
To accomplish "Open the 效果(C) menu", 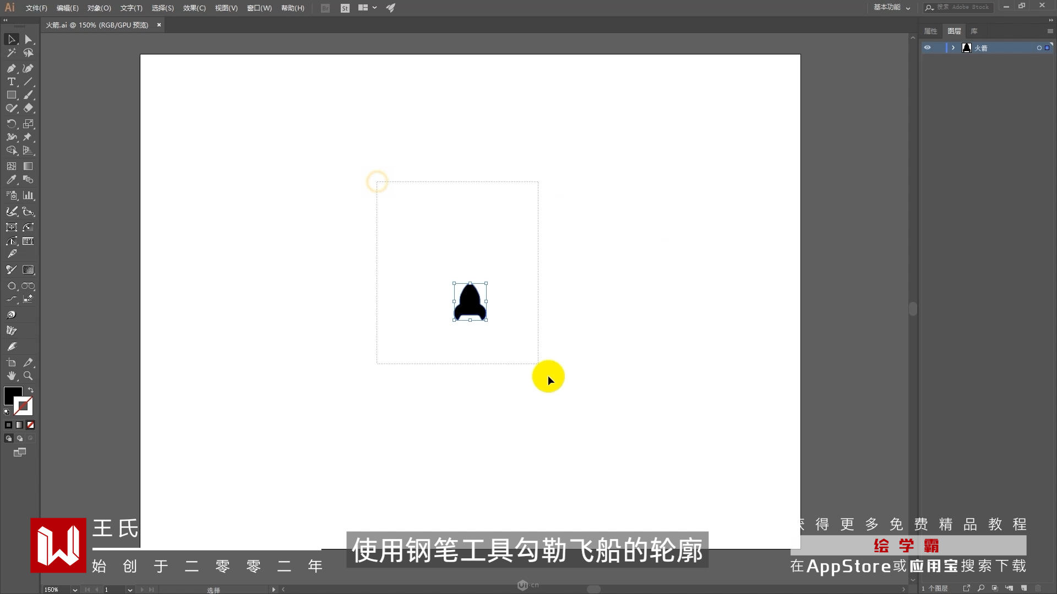I will point(194,8).
